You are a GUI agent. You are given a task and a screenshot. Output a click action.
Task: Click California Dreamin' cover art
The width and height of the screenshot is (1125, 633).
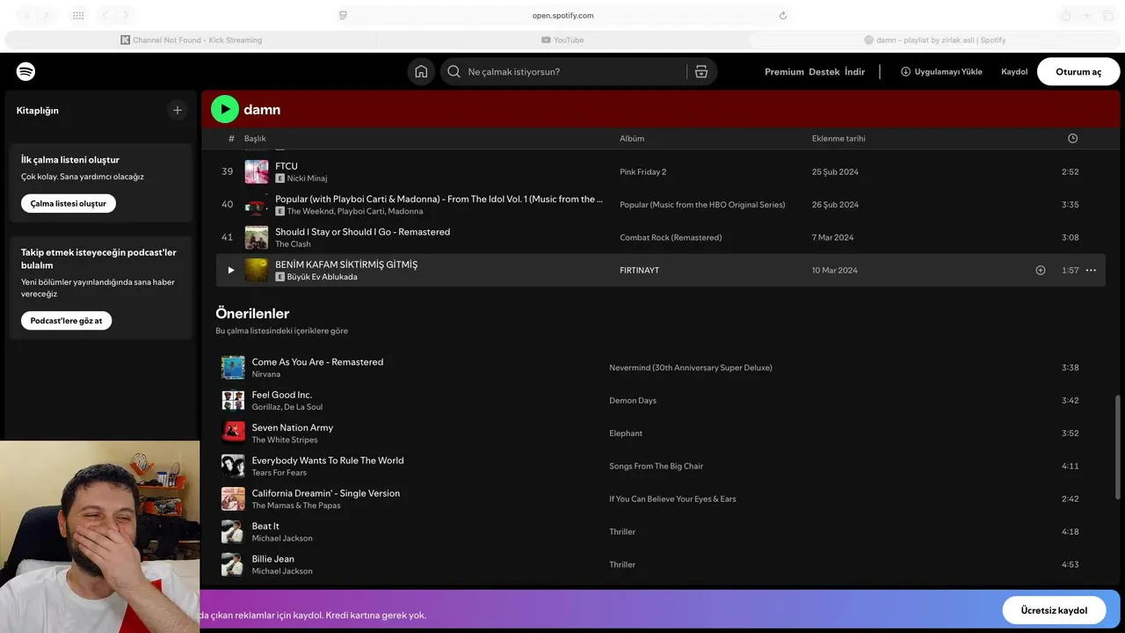tap(233, 498)
